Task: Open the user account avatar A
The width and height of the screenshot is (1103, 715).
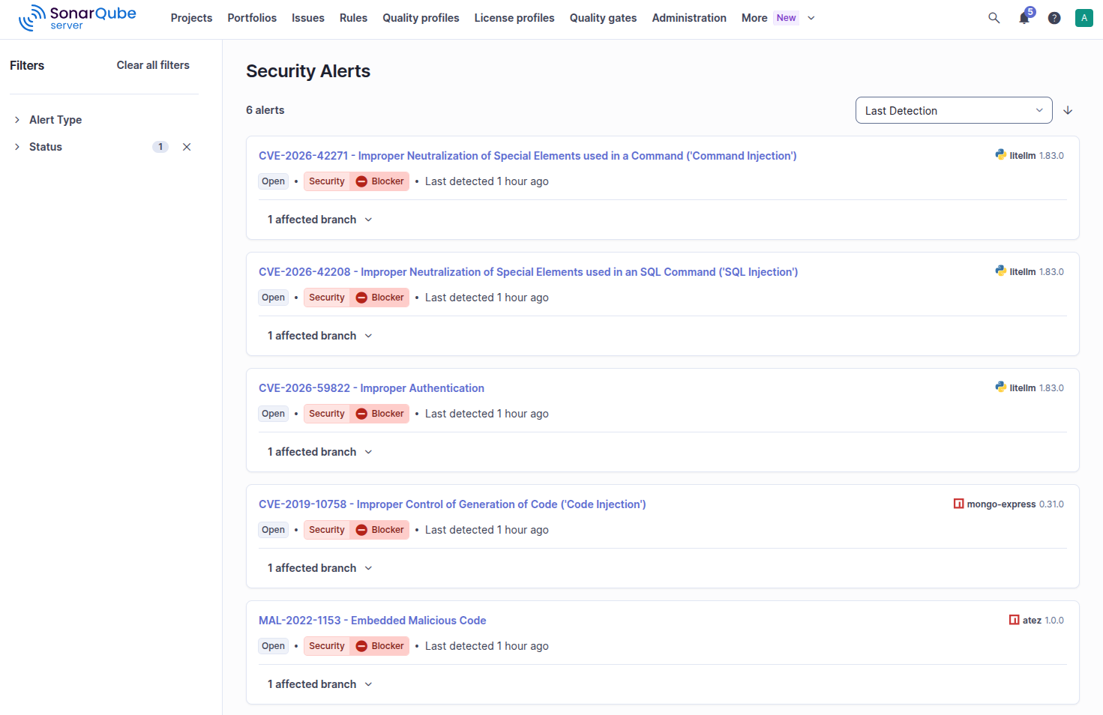Action: (x=1084, y=18)
